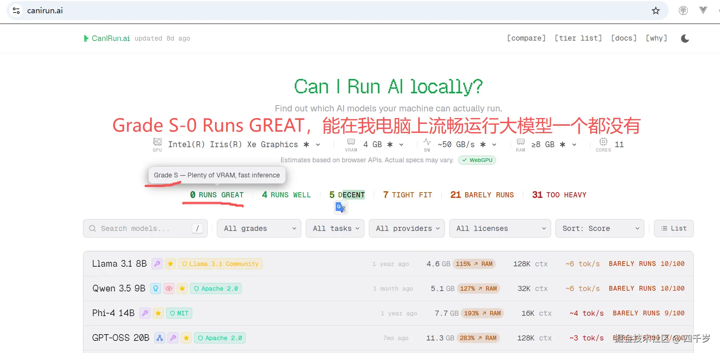Screen dimensions: 720x353
Task: Click the CORES chip icon
Action: click(603, 142)
